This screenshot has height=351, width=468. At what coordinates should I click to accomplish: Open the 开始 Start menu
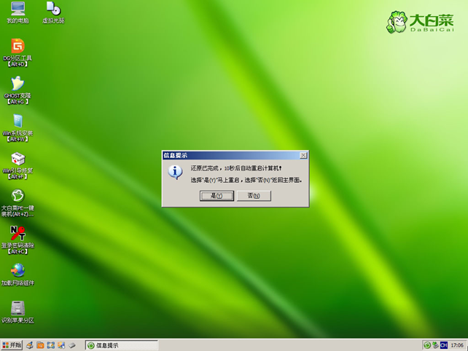[x=12, y=344]
